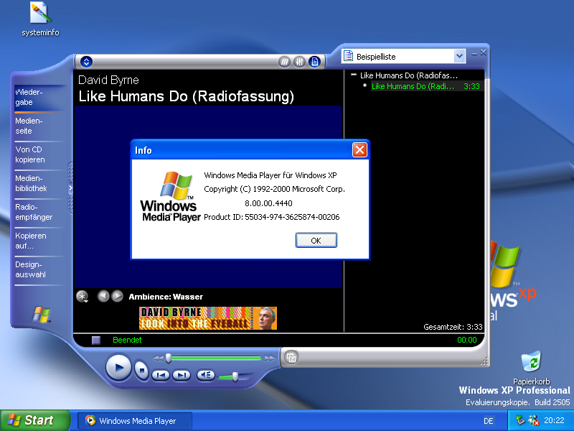Click the DE language indicator
The width and height of the screenshot is (574, 431).
[489, 421]
